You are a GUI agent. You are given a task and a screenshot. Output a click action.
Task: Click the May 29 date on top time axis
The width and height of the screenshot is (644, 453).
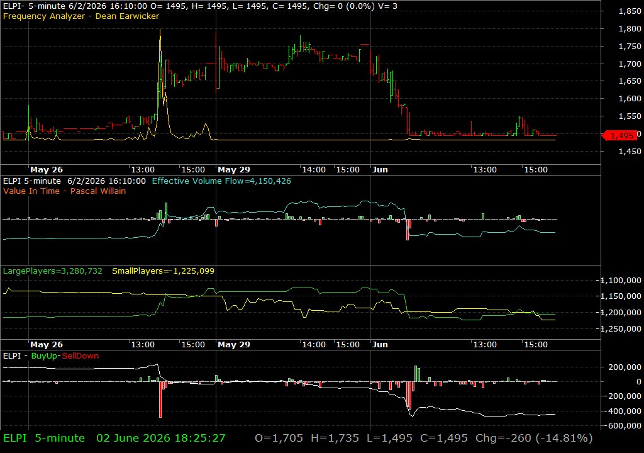pyautogui.click(x=234, y=169)
